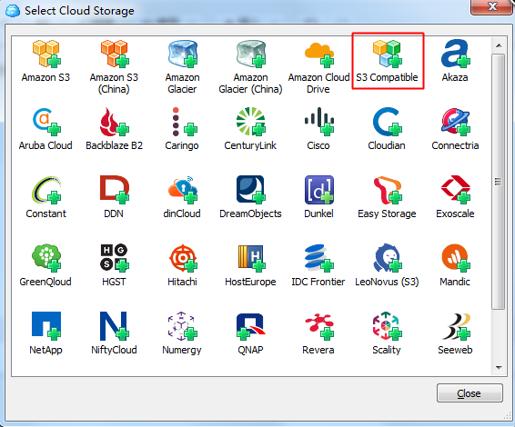Select the Caringo storage icon
This screenshot has width=515, height=427.
[x=185, y=122]
